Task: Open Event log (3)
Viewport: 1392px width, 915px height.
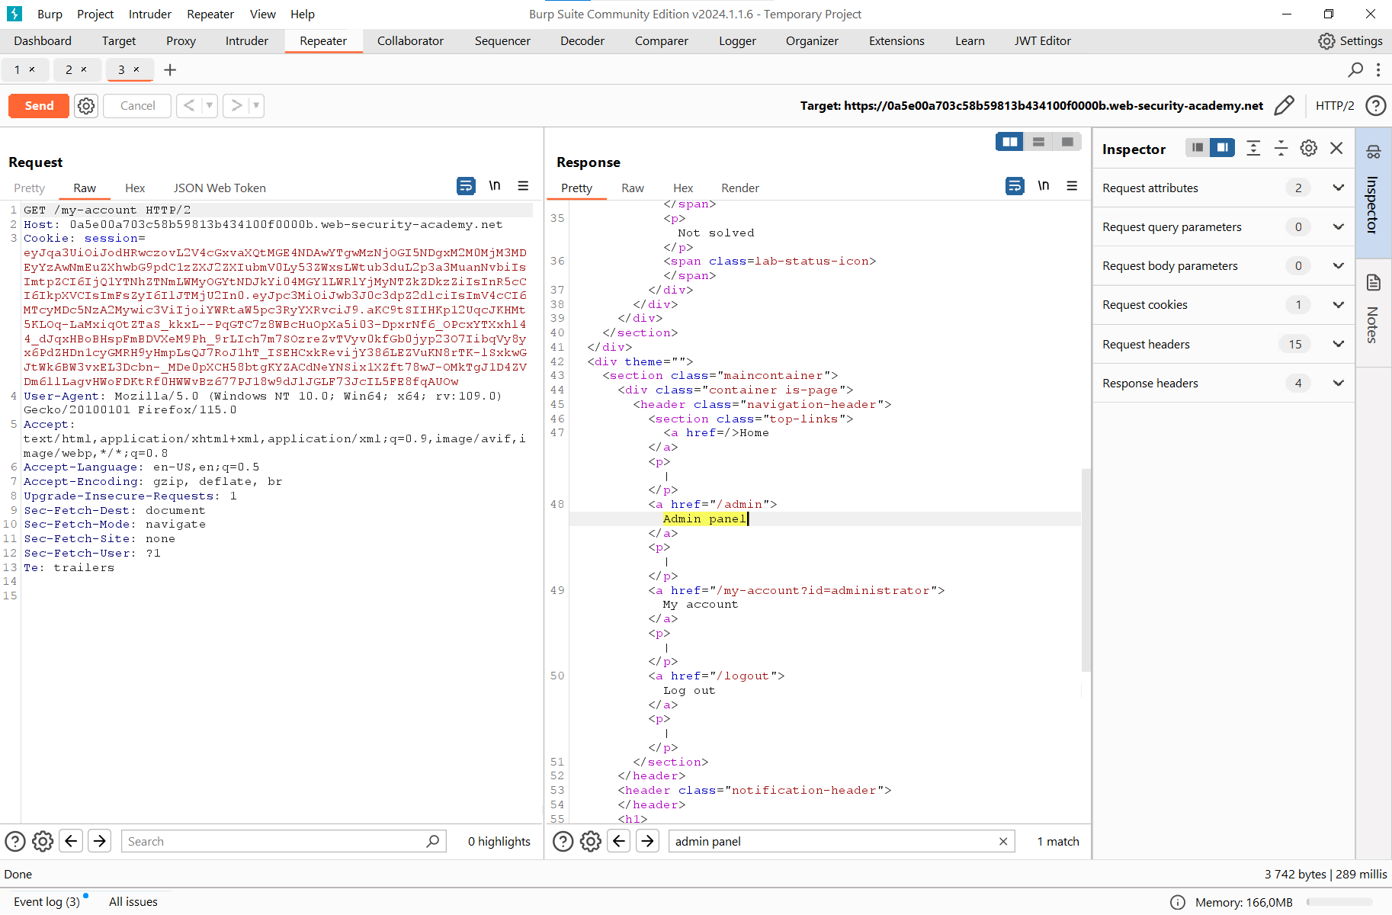Action: point(47,901)
